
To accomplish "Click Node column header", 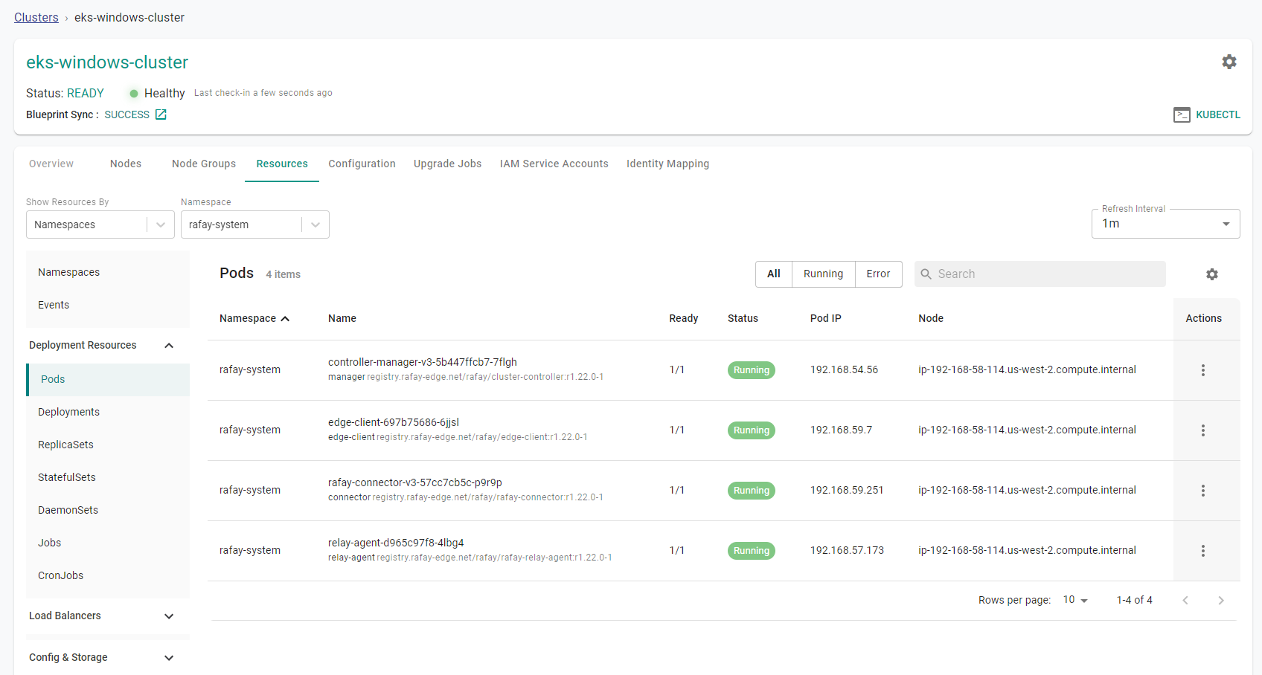I will [x=931, y=318].
